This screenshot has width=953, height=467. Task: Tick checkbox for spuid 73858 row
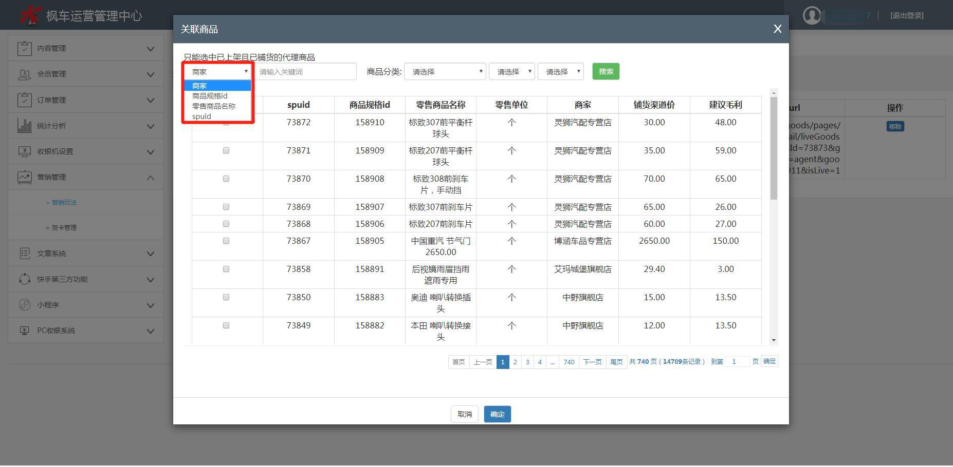point(226,269)
